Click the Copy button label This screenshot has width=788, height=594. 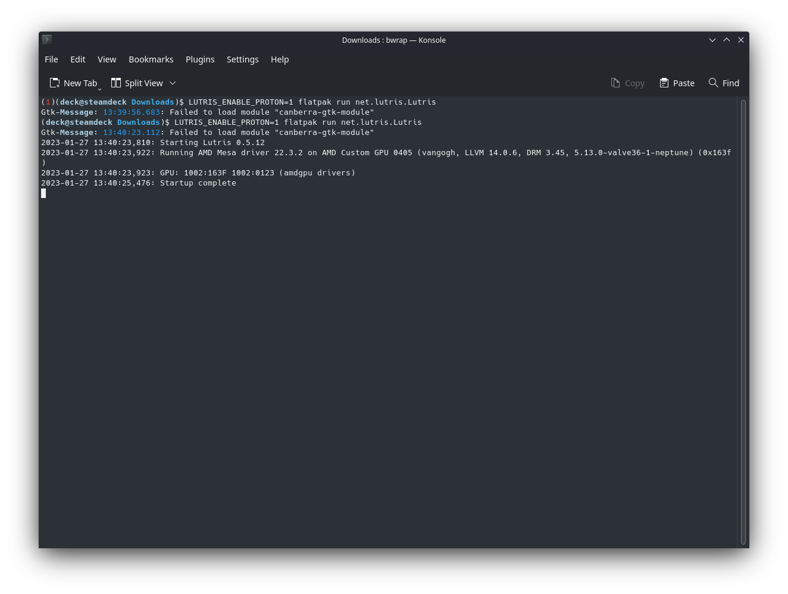[634, 83]
